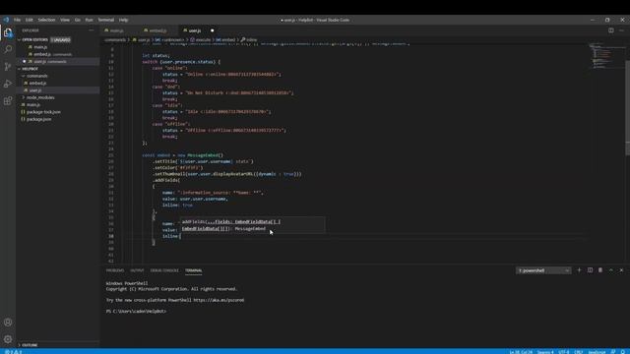Open the File menu
Image resolution: width=630 pixels, height=354 pixels.
pos(18,20)
